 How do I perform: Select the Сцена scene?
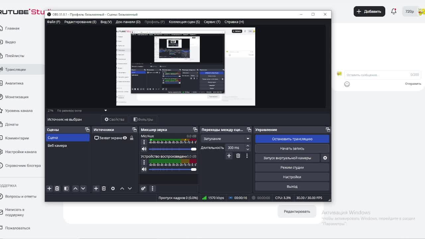68,138
